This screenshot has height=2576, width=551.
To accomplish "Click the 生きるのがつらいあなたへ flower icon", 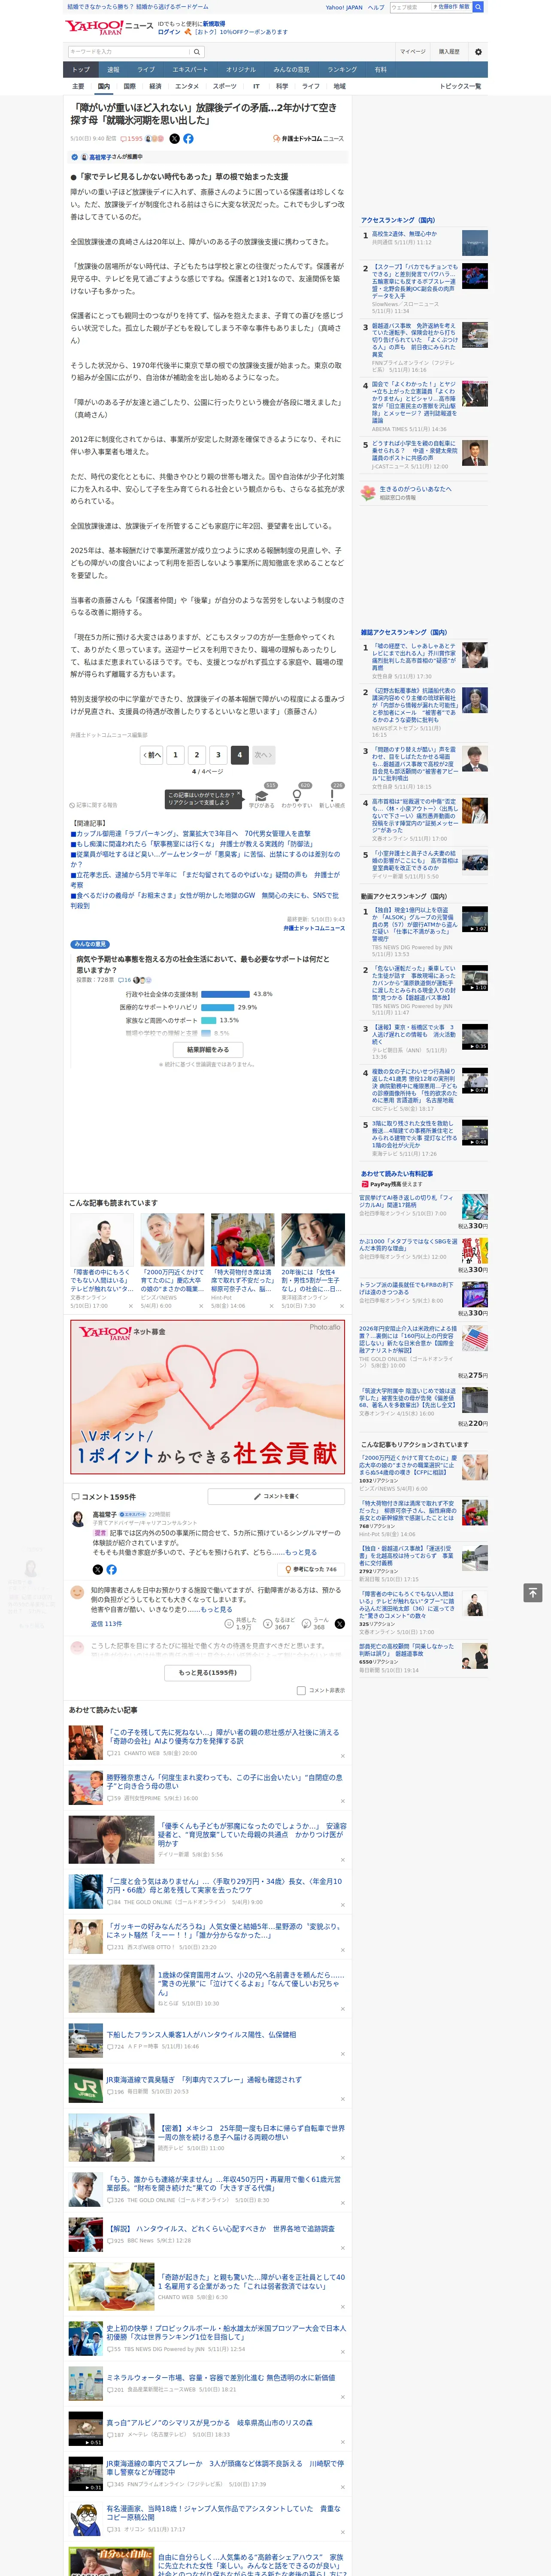I will click(368, 493).
